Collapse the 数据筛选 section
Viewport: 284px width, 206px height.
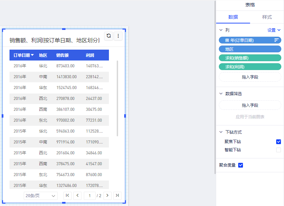tap(221, 93)
